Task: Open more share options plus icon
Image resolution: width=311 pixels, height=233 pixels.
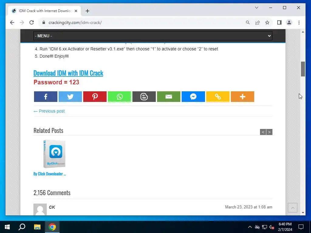Action: click(242, 96)
